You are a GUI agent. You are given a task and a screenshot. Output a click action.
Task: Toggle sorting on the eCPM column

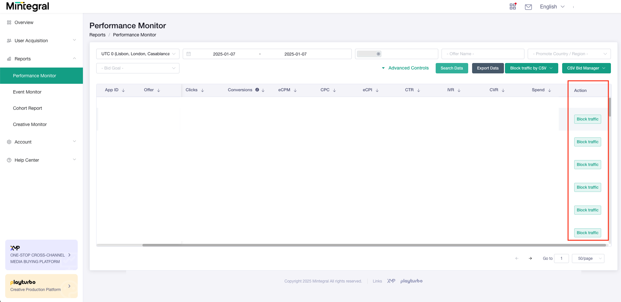tap(295, 90)
